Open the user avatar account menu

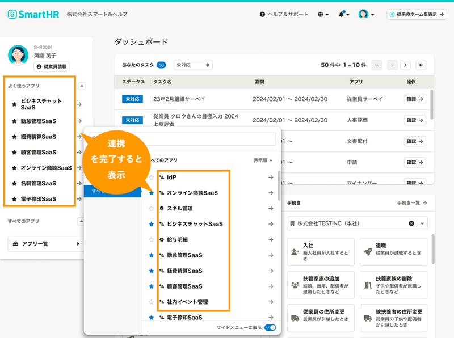click(366, 14)
